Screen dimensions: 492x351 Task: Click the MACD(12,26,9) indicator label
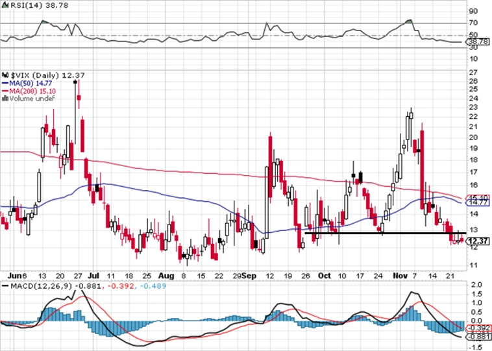42,286
